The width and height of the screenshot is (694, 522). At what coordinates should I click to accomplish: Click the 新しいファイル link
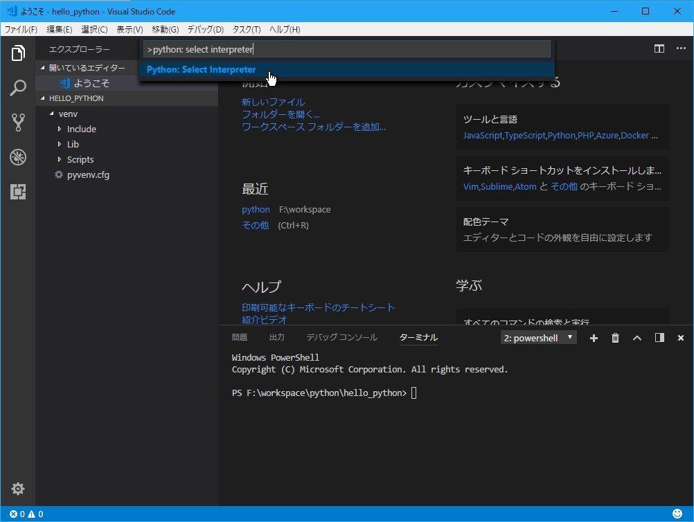273,102
